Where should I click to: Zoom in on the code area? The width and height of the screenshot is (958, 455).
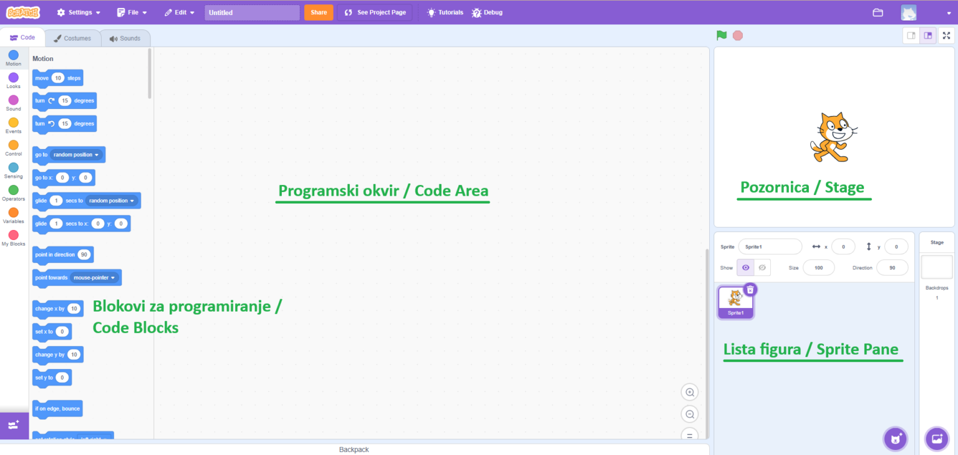tap(690, 392)
